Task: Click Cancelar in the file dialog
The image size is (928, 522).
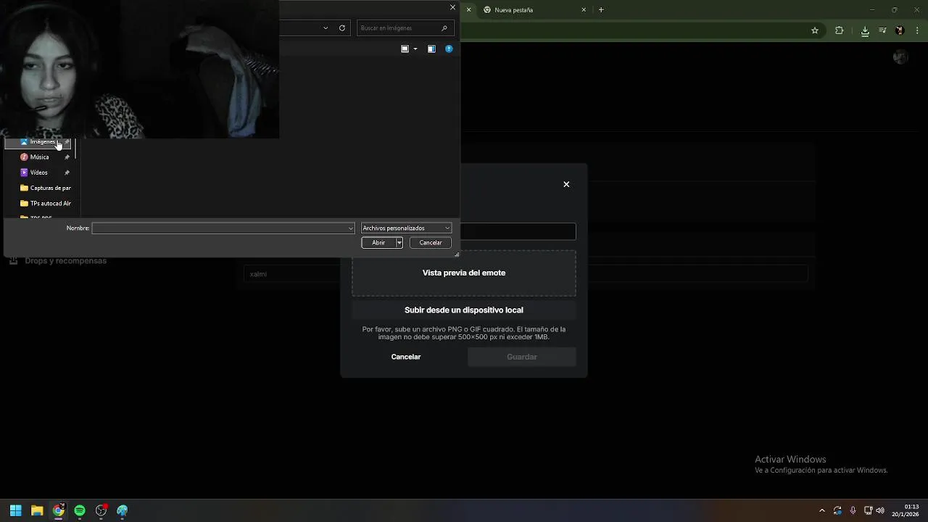Action: pos(431,243)
